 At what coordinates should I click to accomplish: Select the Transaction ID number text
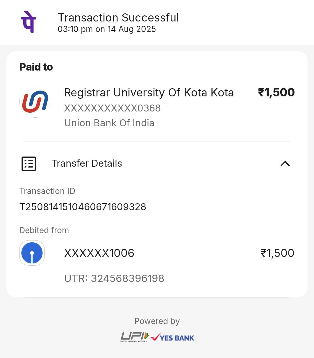click(x=83, y=207)
